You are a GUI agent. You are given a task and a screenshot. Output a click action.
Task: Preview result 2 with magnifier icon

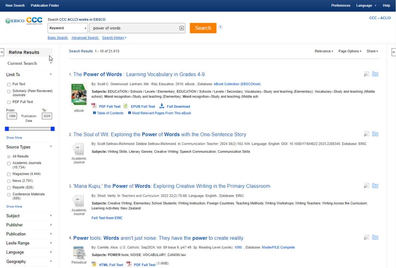pyautogui.click(x=366, y=134)
